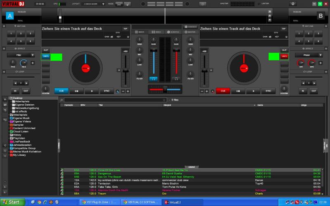Toggle Vinyl mode on deck A
This screenshot has width=330, height=206.
click(x=46, y=56)
